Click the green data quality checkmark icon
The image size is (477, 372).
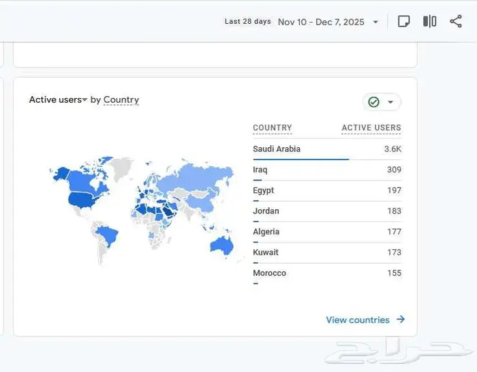pyautogui.click(x=373, y=102)
